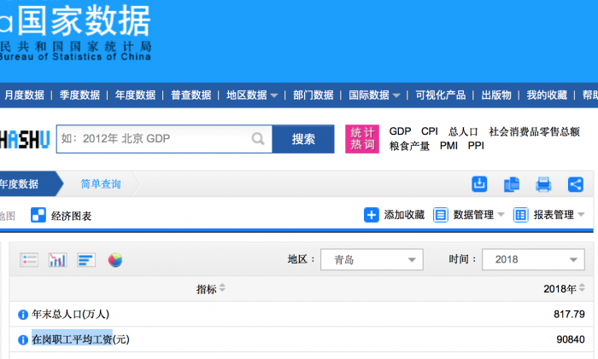
Task: Open the 地区数据 navigation menu
Action: (x=252, y=95)
